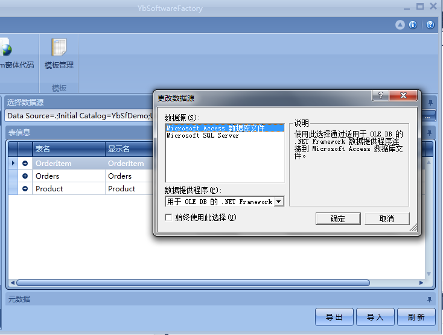Close the 更改数据源 dialog
Viewport: 443px width, 335px height.
click(x=403, y=95)
